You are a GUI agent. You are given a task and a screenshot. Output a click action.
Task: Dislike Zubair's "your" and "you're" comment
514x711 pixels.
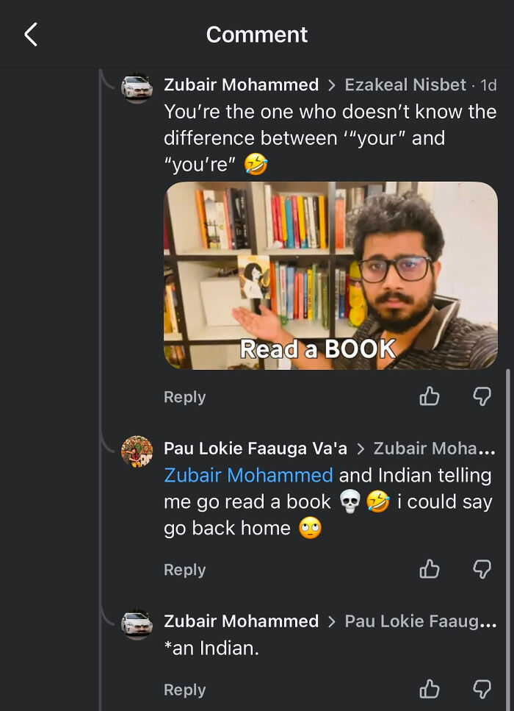[x=482, y=396]
